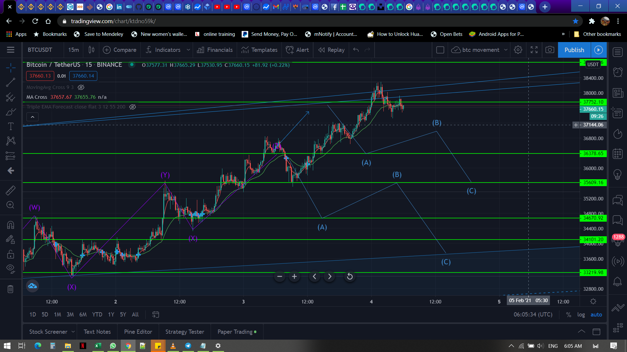This screenshot has height=352, width=627.
Task: Select the 5D time range
Action: pyautogui.click(x=45, y=315)
